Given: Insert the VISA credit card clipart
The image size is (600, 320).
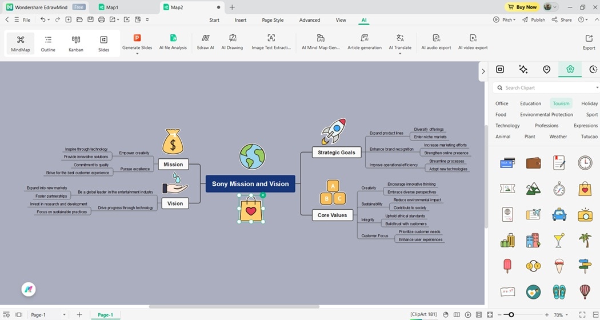Looking at the screenshot, I should click(507, 163).
